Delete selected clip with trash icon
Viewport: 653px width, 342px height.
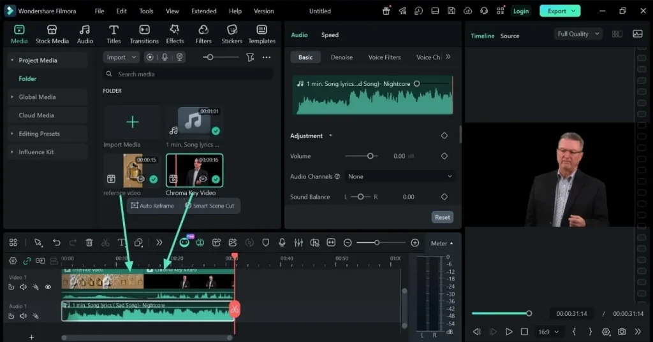click(89, 243)
